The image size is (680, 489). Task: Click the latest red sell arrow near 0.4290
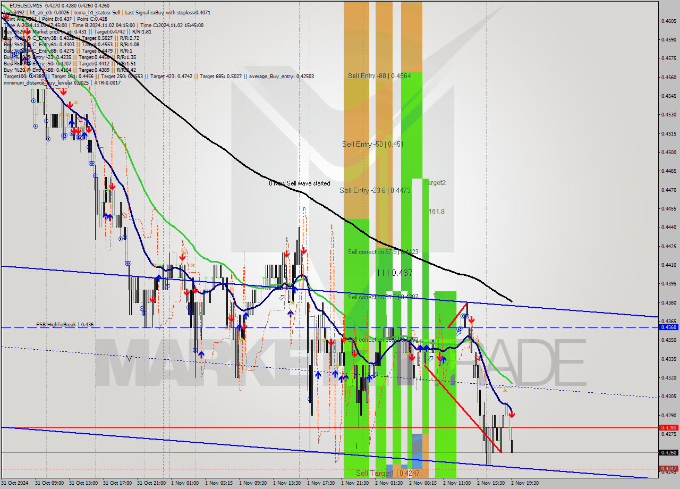click(512, 414)
